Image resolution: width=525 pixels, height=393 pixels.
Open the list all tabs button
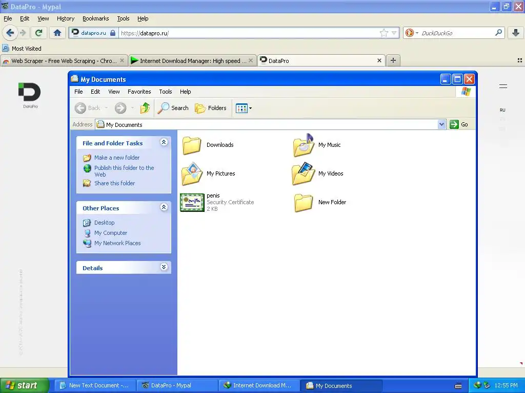pyautogui.click(x=520, y=60)
